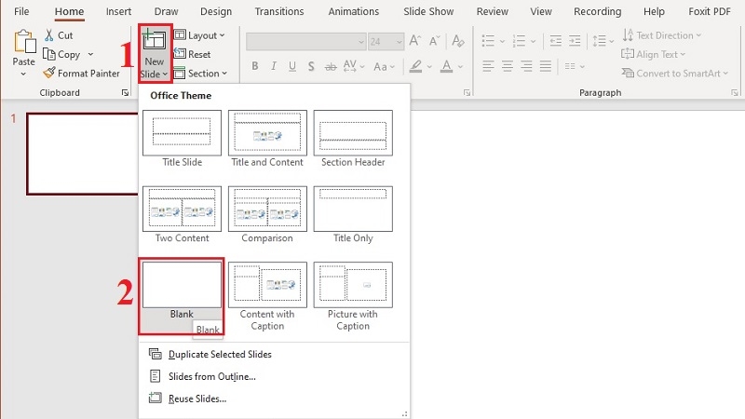Toggle bold formatting
Image resolution: width=745 pixels, height=419 pixels.
point(255,66)
